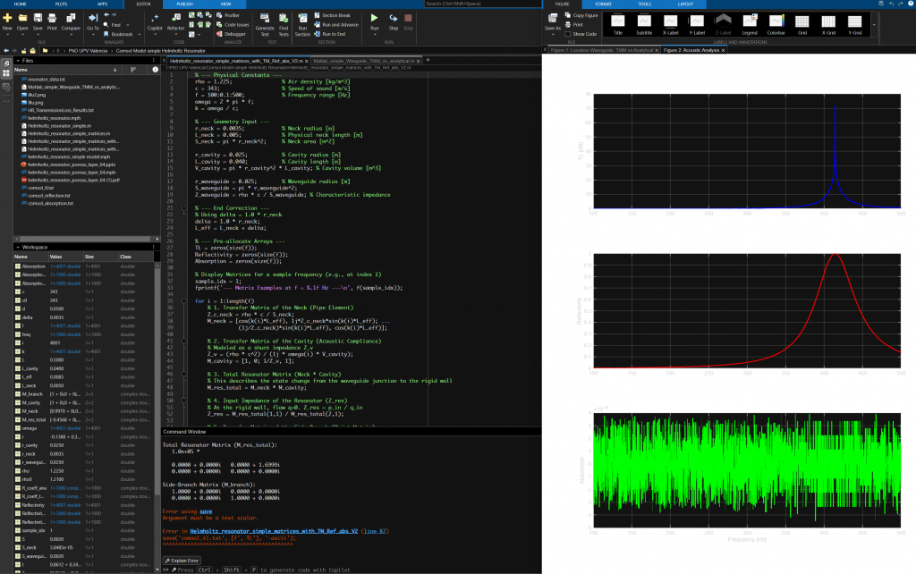Open the Workspace panel options menu
Screen dimensions: 916x574
tap(154, 247)
